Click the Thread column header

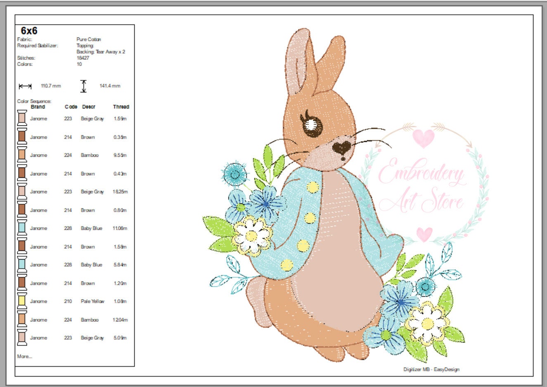(122, 106)
